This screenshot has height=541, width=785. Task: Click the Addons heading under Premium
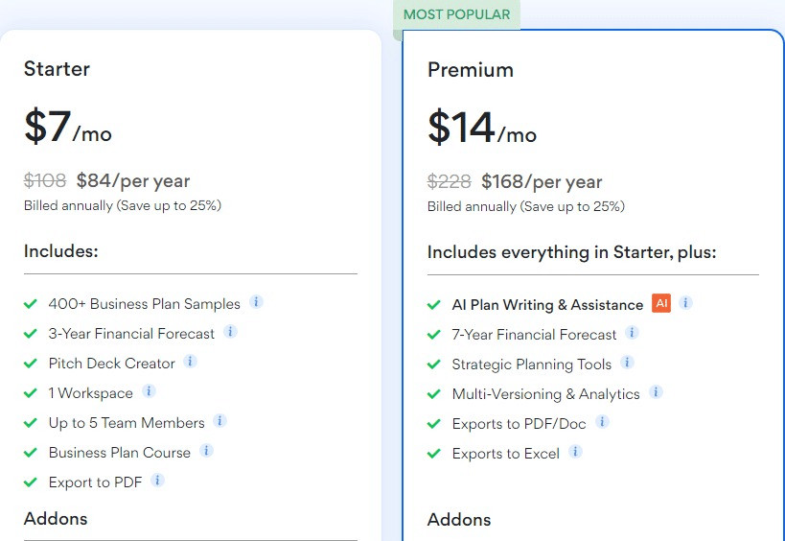[459, 520]
